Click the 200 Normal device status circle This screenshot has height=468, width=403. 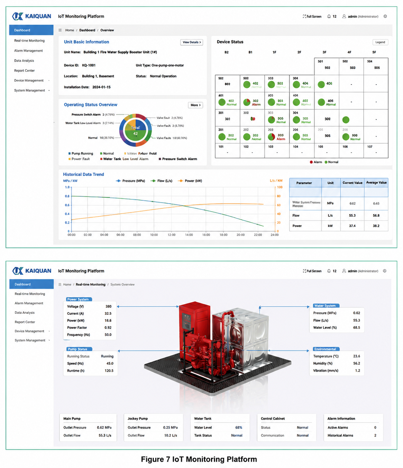coord(296,120)
